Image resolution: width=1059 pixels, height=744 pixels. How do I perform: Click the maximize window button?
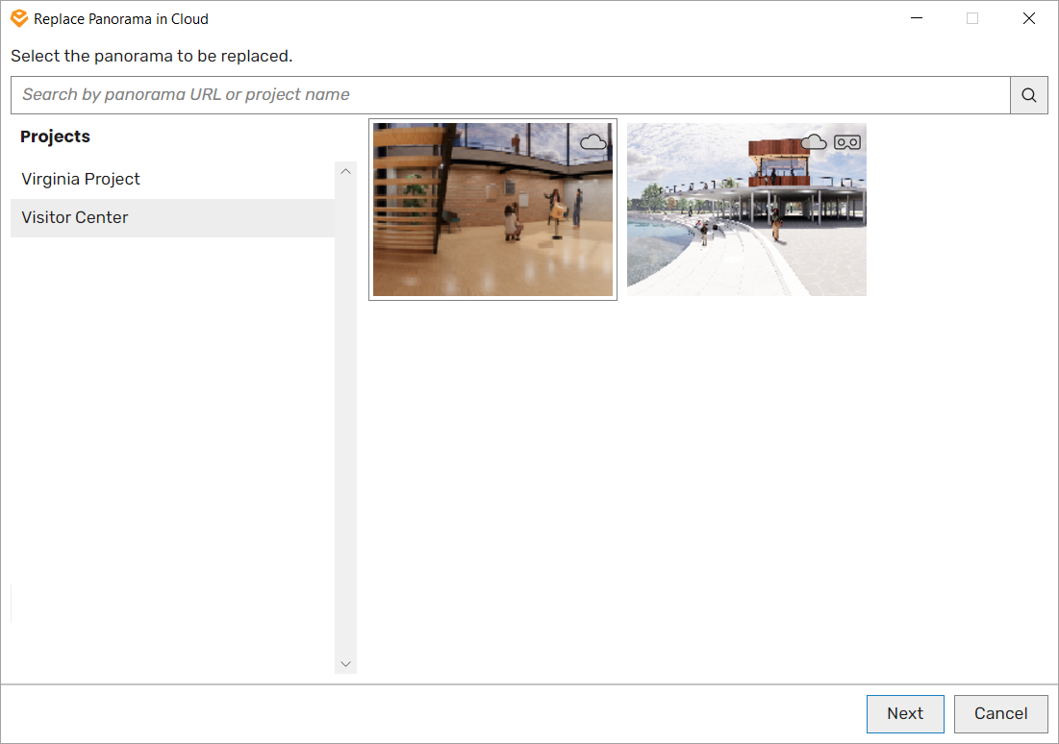pyautogui.click(x=972, y=19)
